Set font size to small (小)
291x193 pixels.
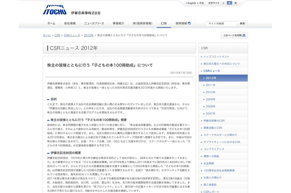(223, 3)
